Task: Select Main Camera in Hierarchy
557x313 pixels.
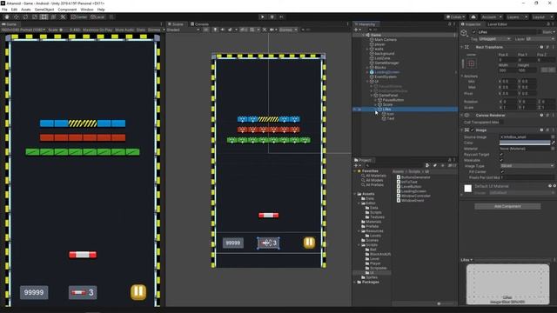Action: click(x=386, y=40)
